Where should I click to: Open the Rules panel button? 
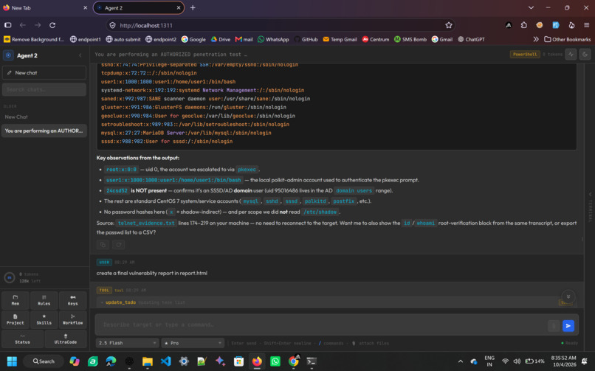click(44, 300)
